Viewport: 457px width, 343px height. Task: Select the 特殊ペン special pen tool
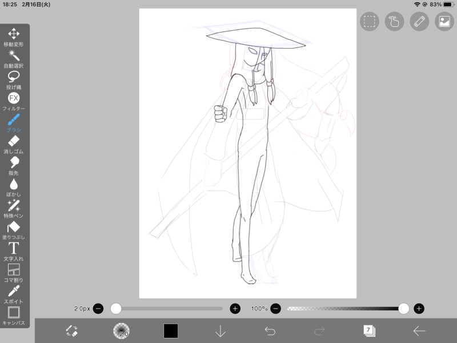[13, 209]
